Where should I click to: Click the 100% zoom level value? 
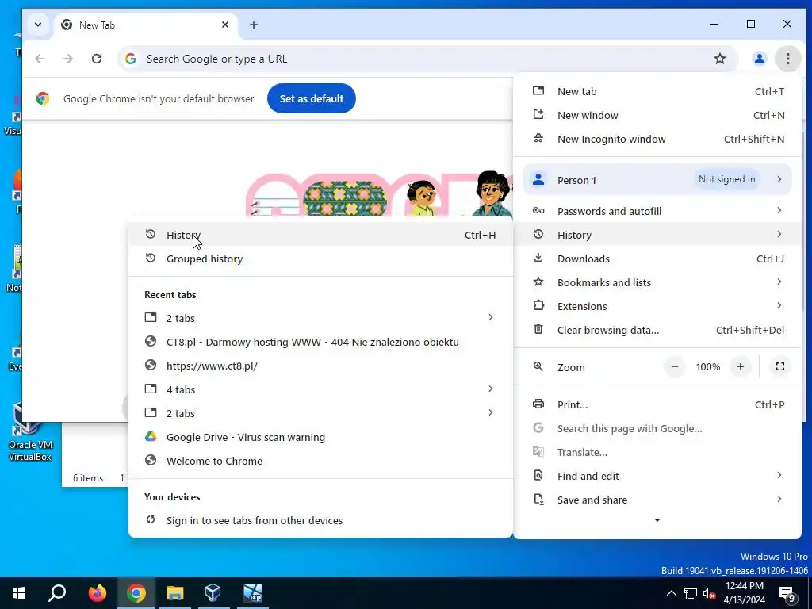[707, 366]
